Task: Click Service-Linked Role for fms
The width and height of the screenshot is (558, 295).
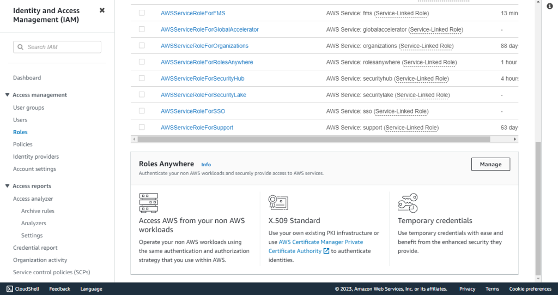Action: click(x=401, y=13)
